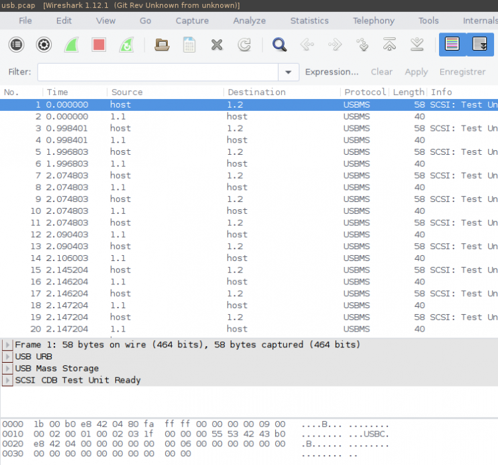Toggle auto scroll in live capture
The height and width of the screenshot is (465, 498).
pos(480,45)
